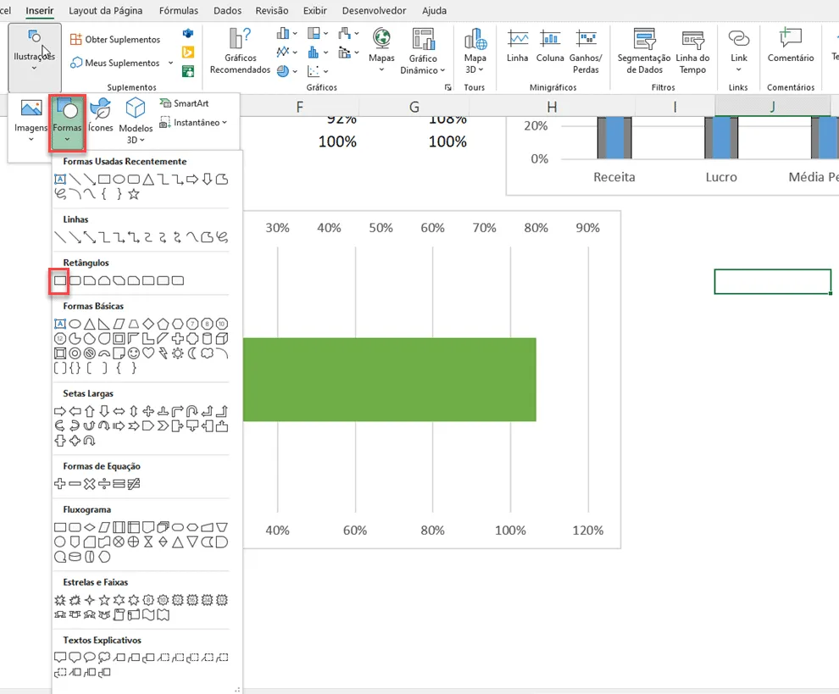This screenshot has width=839, height=694.
Task: Open the Formas shapes button
Action: (x=67, y=122)
